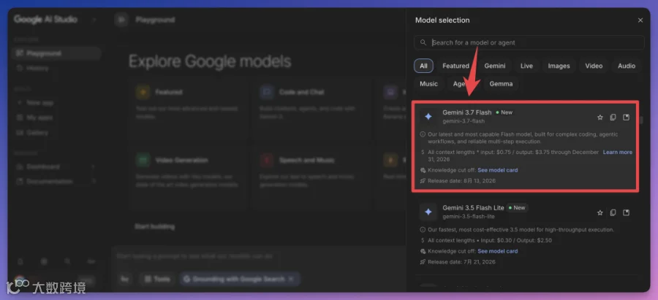Open the Tools button in the prompt bar
The width and height of the screenshot is (658, 300).
click(x=158, y=279)
